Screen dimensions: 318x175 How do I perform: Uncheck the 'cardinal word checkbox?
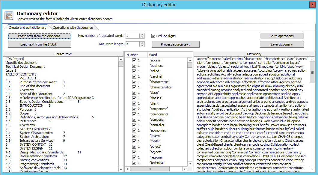[x=134, y=76]
